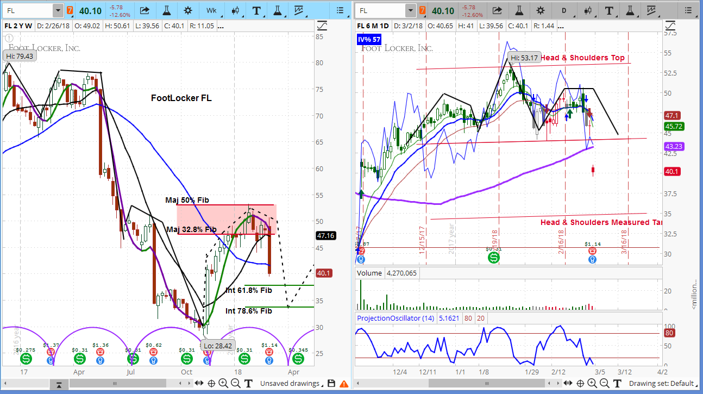Click the 47.16 price bubble on left chart
This screenshot has width=703, height=394.
click(x=325, y=236)
